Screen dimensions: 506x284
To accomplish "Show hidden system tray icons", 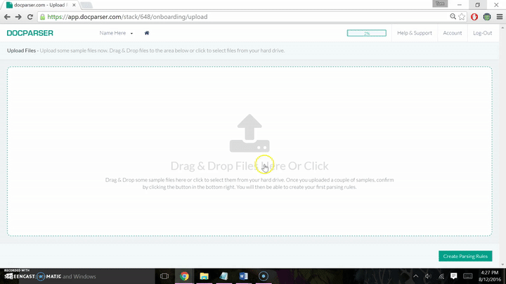I will [x=415, y=276].
